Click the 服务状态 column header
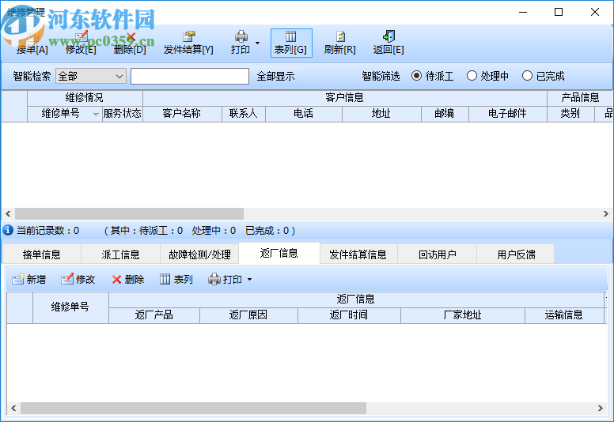 (123, 114)
